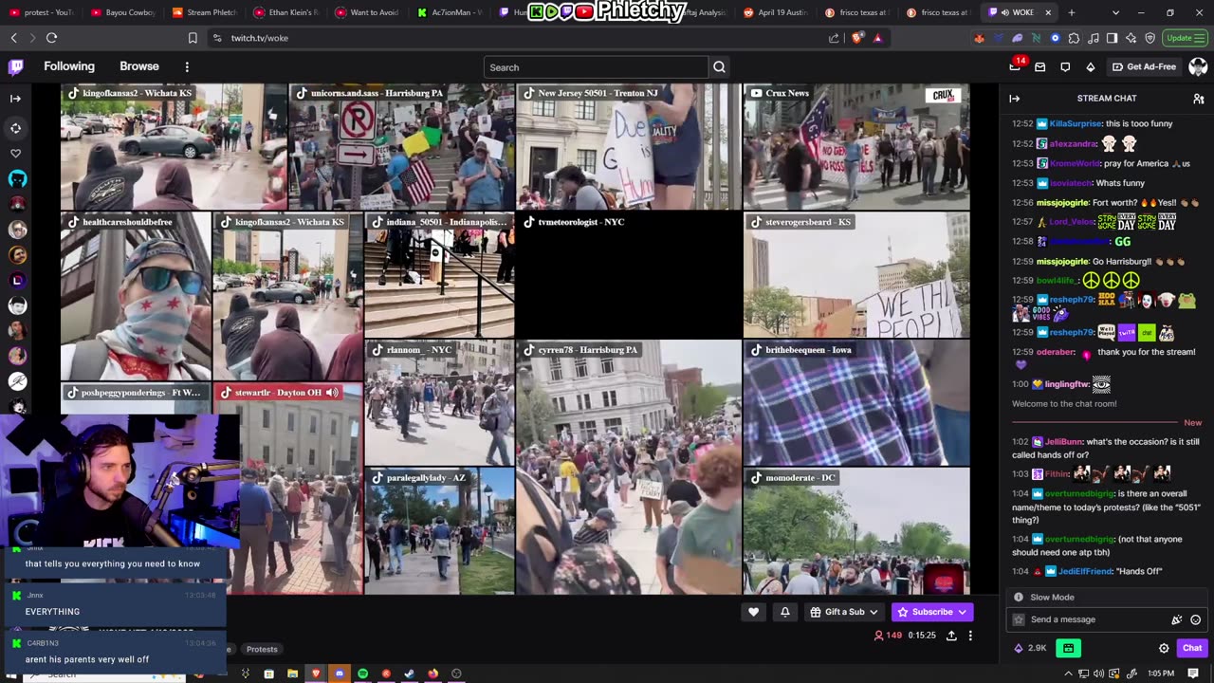
Task: Open chat settings gear icon
Action: pos(1164,648)
